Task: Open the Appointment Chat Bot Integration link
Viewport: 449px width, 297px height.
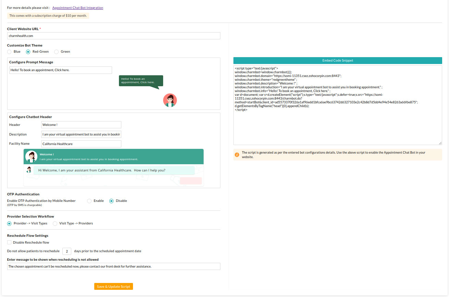Action: (x=77, y=8)
